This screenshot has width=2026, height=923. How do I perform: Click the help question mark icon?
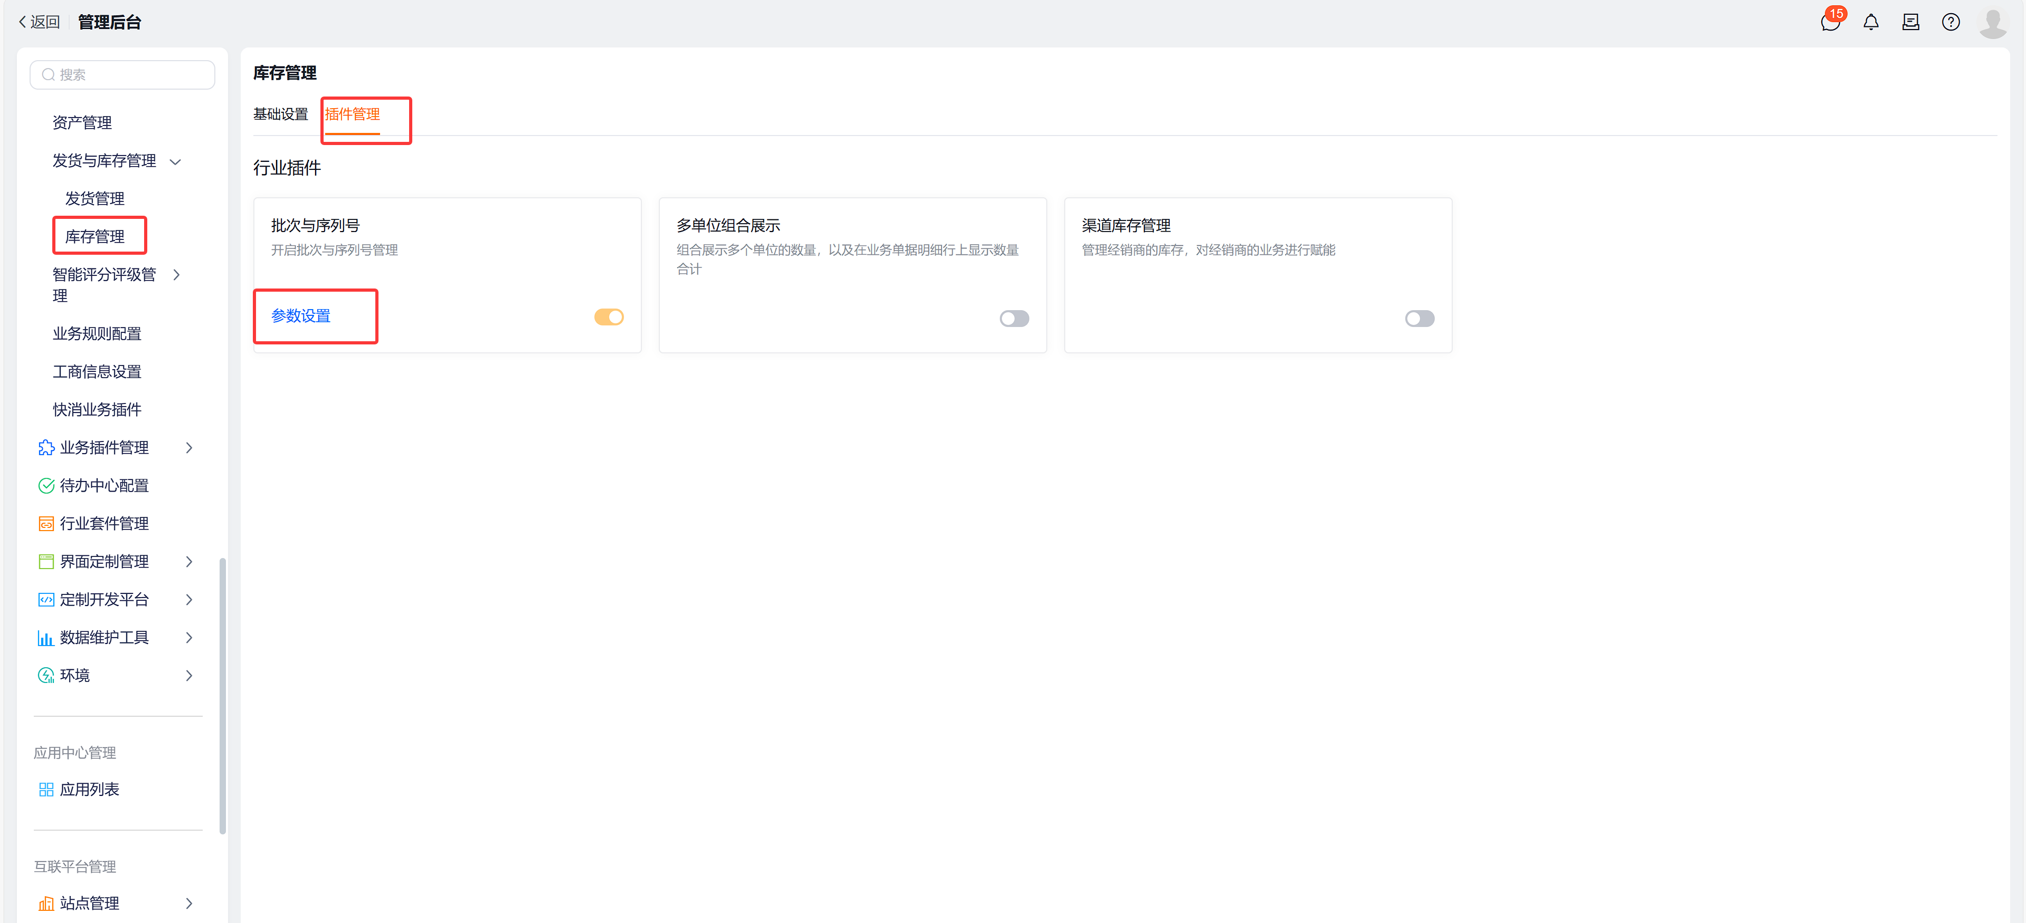pyautogui.click(x=1951, y=22)
